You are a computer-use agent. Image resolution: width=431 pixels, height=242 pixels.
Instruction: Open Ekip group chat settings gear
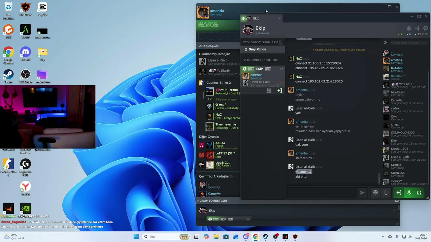click(426, 28)
